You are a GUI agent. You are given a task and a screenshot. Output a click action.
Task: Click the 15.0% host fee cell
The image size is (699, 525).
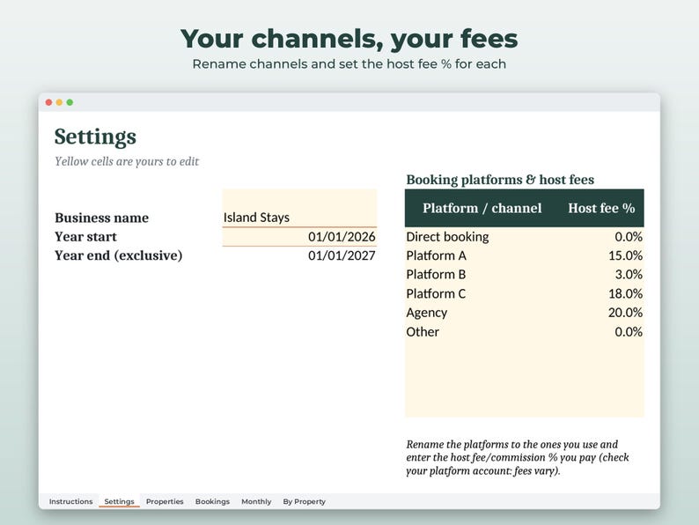pos(602,255)
